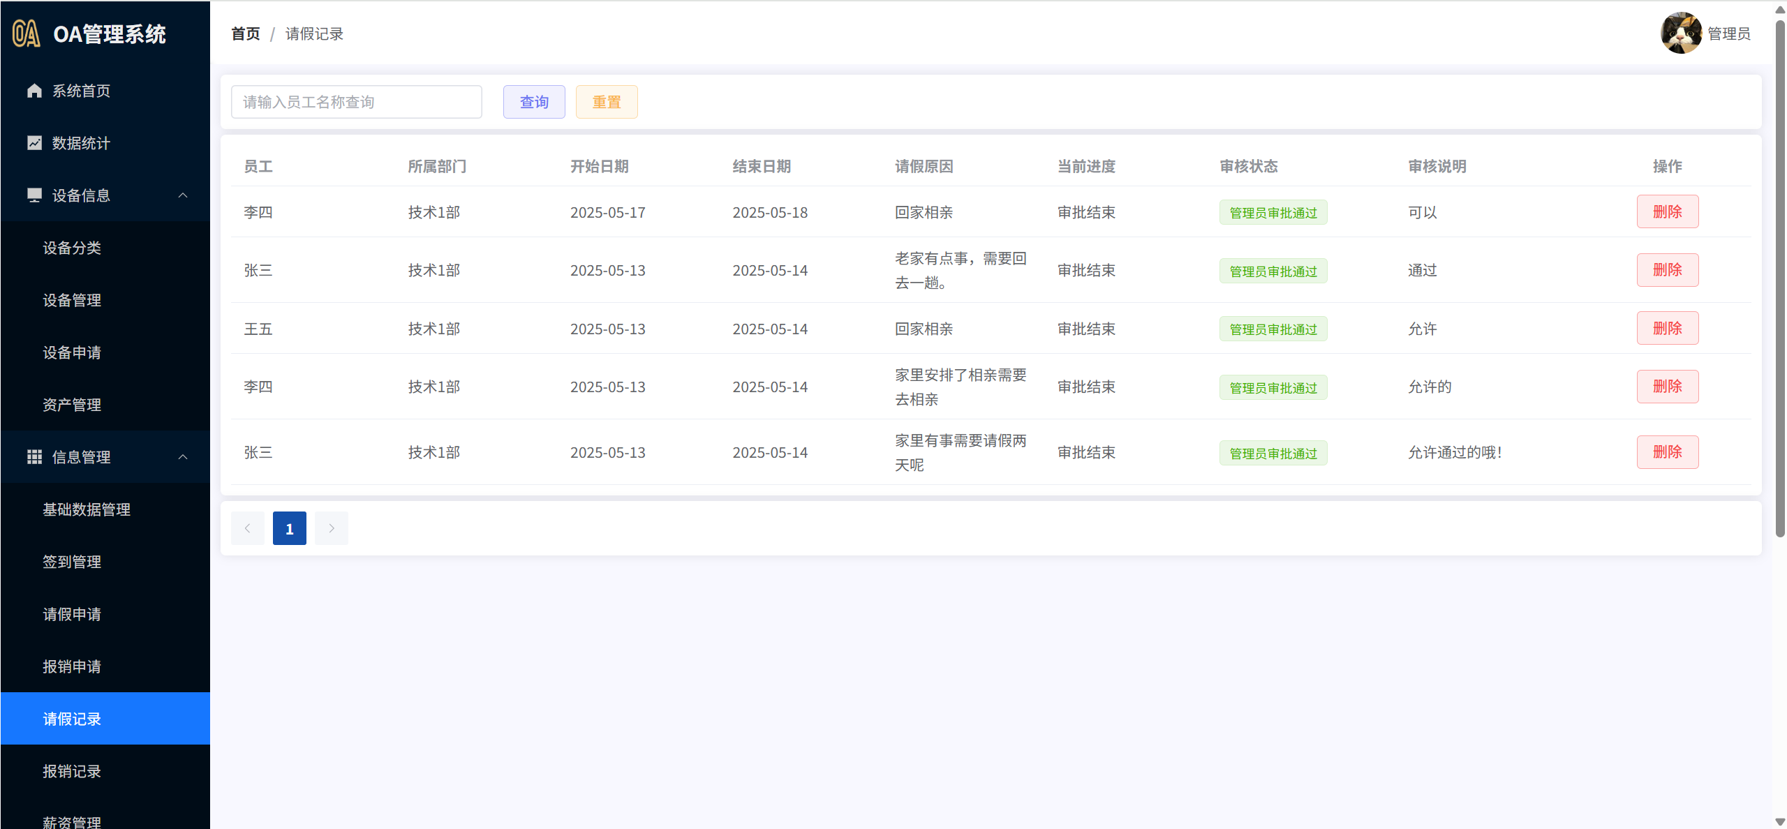The height and width of the screenshot is (829, 1787).
Task: Click the chart icon beside 数据统计
Action: tap(34, 143)
